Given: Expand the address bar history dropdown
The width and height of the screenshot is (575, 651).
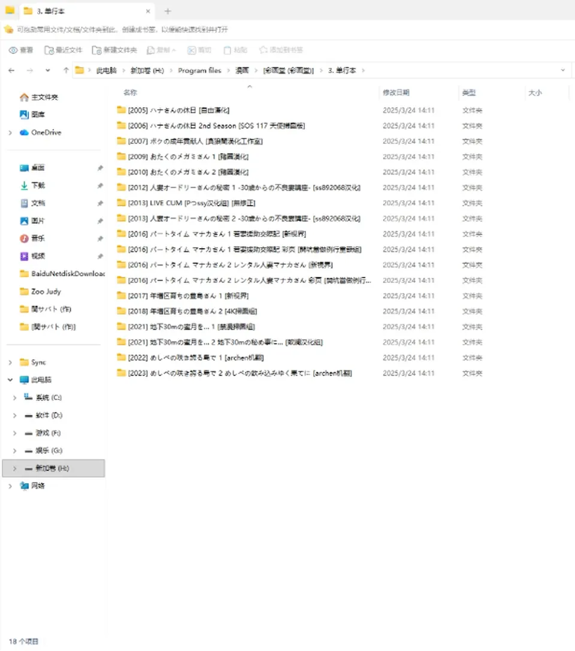Looking at the screenshot, I should pos(562,70).
